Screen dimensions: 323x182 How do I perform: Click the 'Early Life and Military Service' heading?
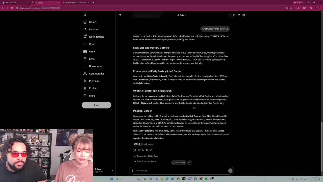tap(151, 48)
